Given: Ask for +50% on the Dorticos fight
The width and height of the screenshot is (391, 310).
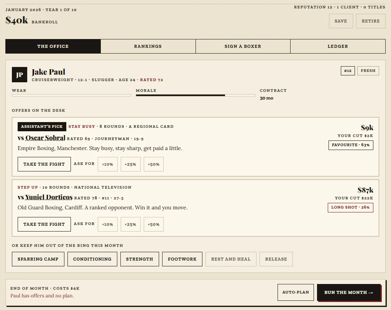Looking at the screenshot, I should point(154,224).
